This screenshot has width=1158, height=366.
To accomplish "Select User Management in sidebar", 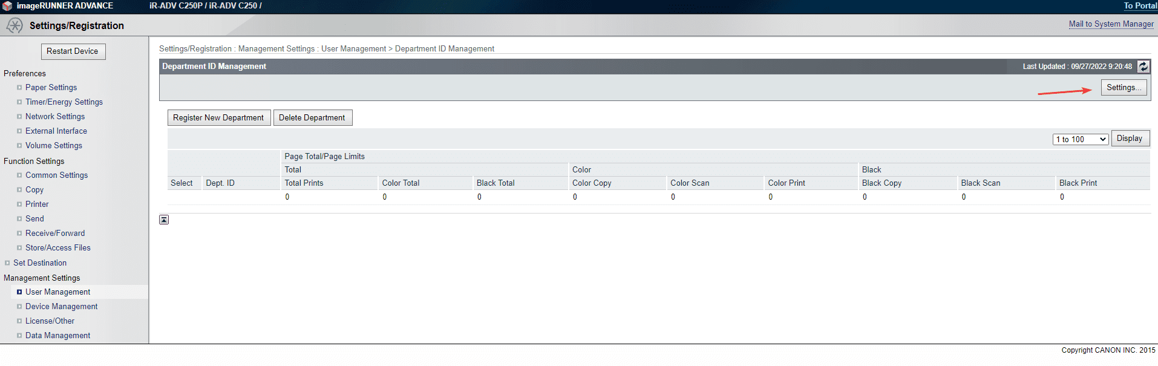I will point(57,292).
